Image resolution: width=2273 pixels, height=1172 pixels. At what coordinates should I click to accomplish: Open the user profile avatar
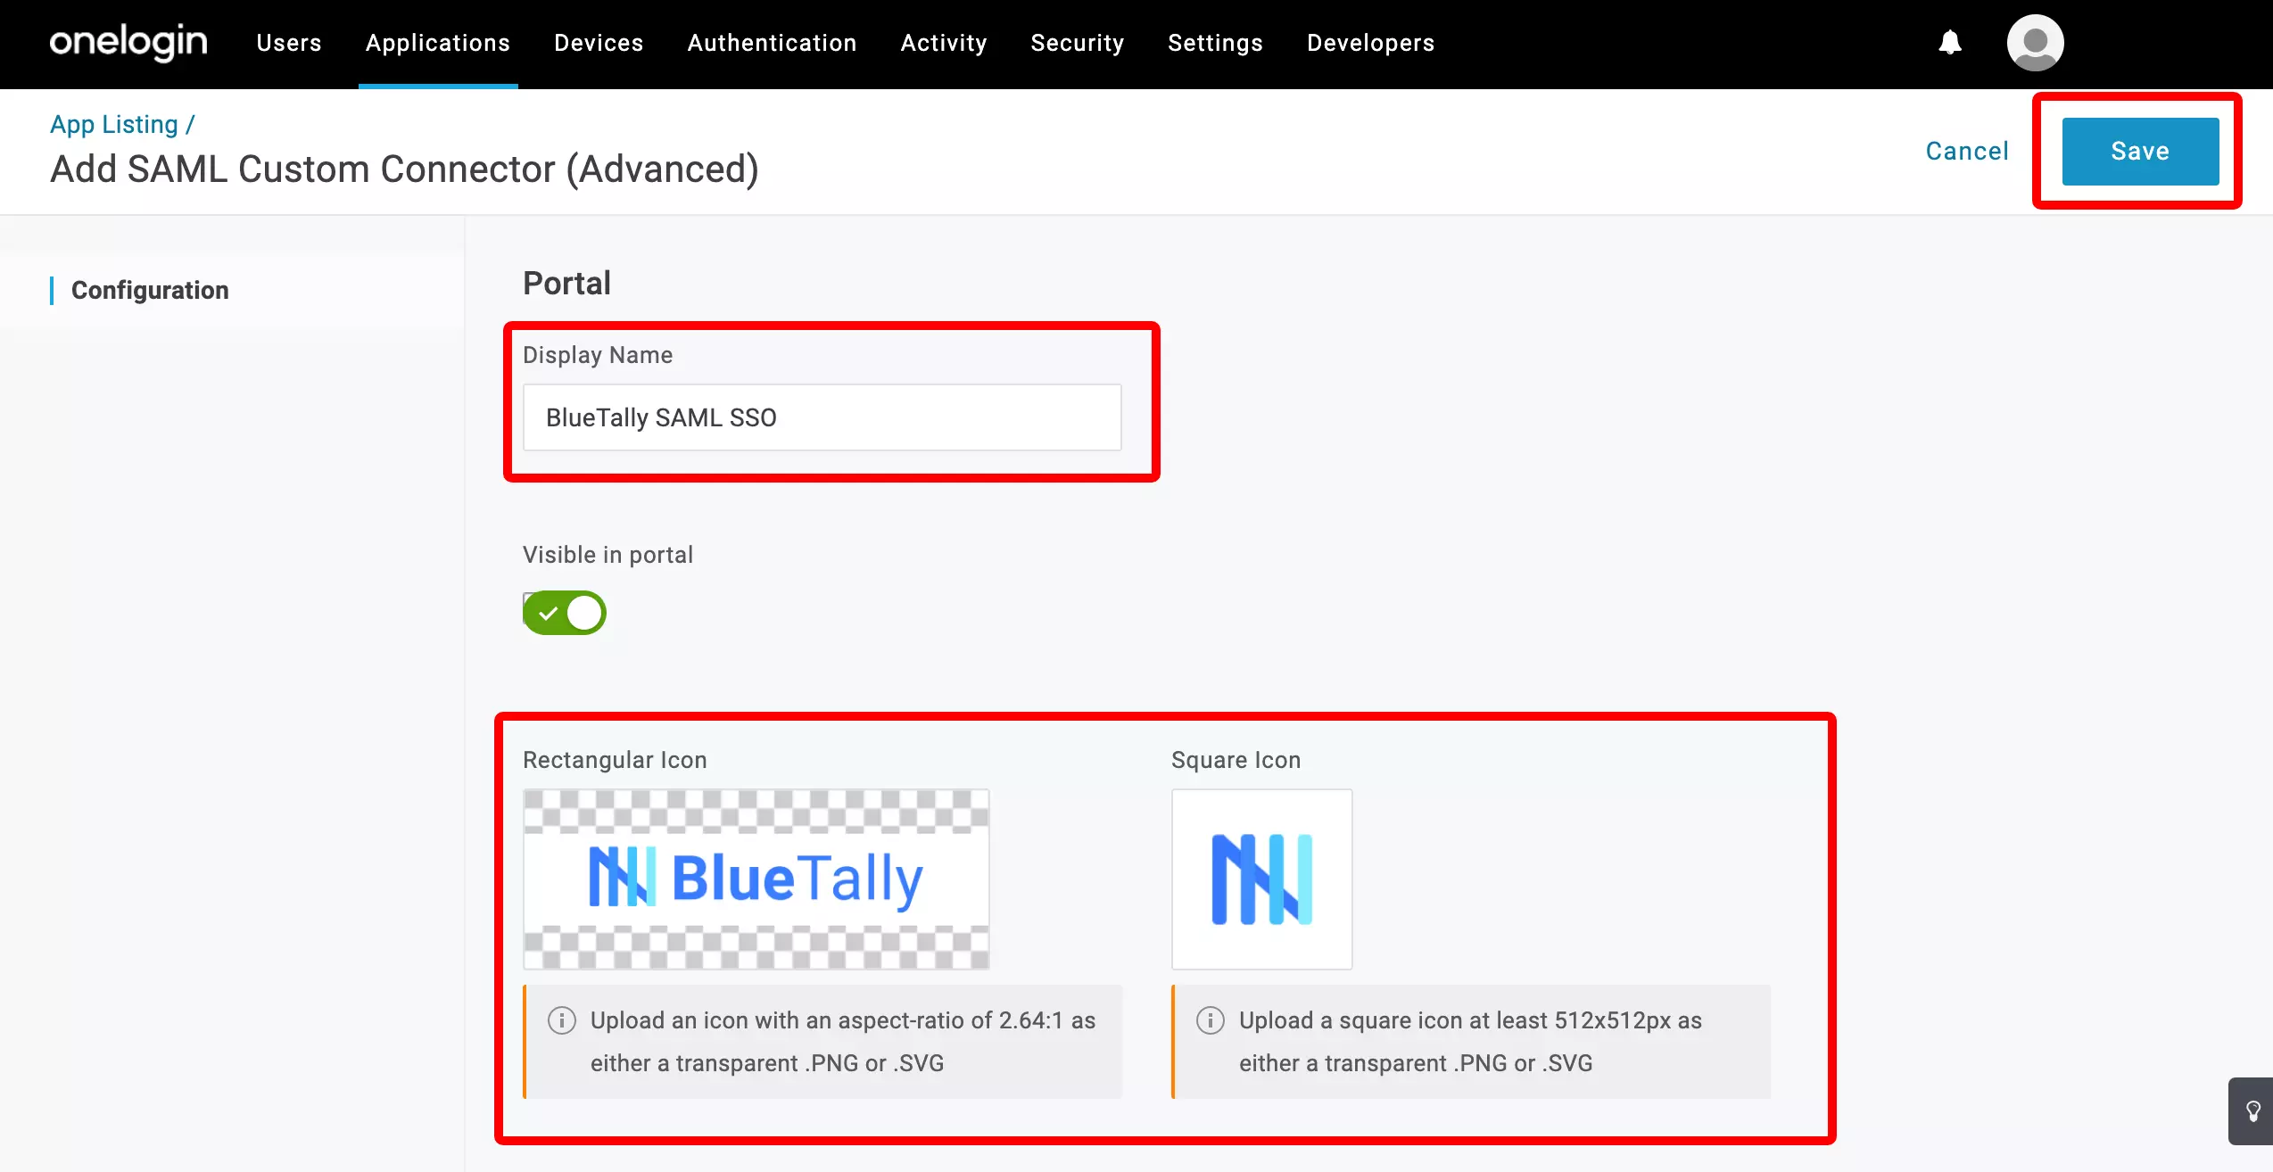click(x=2035, y=43)
